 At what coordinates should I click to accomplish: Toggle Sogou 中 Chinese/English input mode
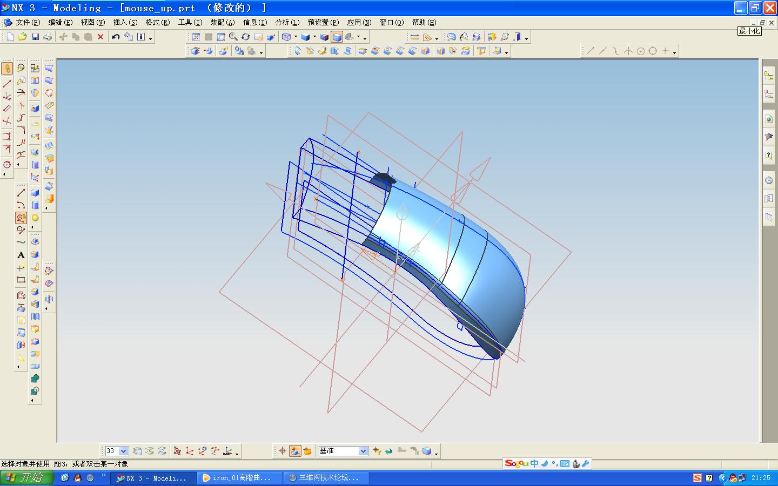(534, 463)
